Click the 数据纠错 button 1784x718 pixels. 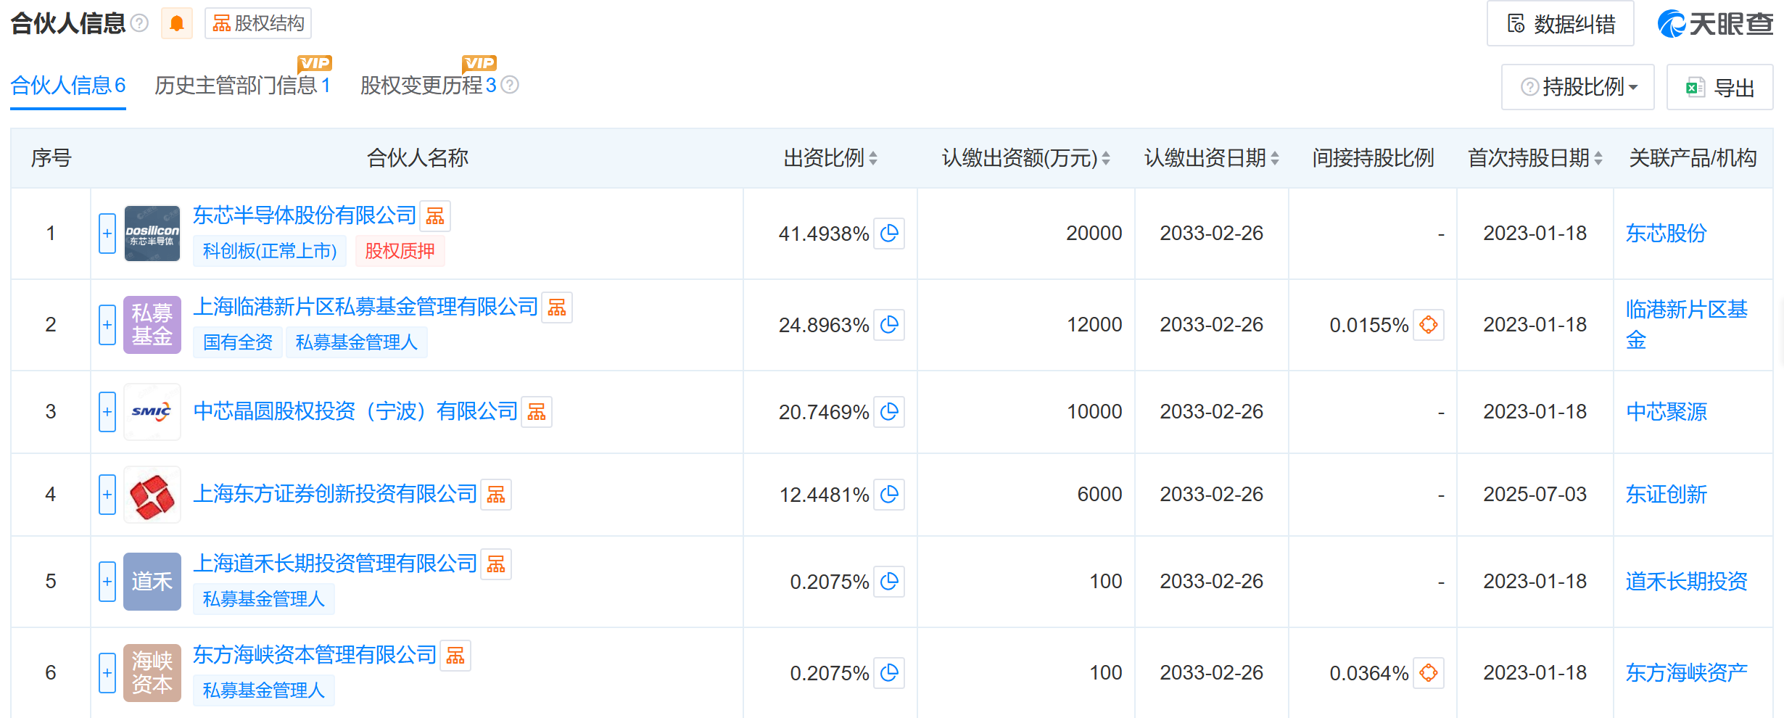[x=1560, y=22]
